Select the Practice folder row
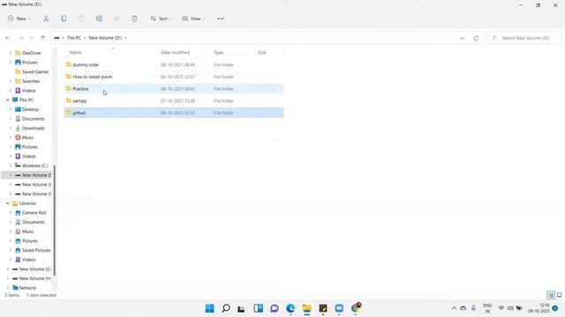The height and width of the screenshot is (317, 565). click(x=174, y=89)
